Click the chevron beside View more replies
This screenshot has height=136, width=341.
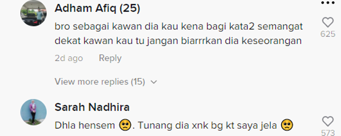154,82
